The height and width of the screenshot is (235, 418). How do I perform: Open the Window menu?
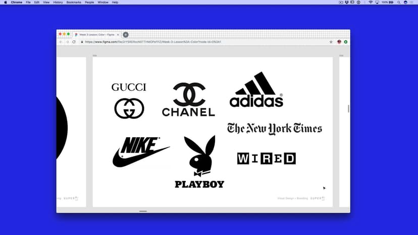coord(103,2)
